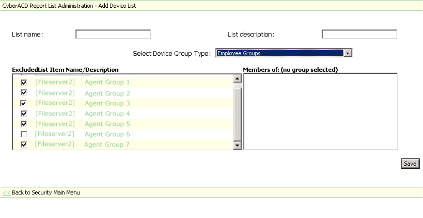Toggle Agent Group 4 exclusion checkbox
This screenshot has width=423, height=218.
click(24, 114)
